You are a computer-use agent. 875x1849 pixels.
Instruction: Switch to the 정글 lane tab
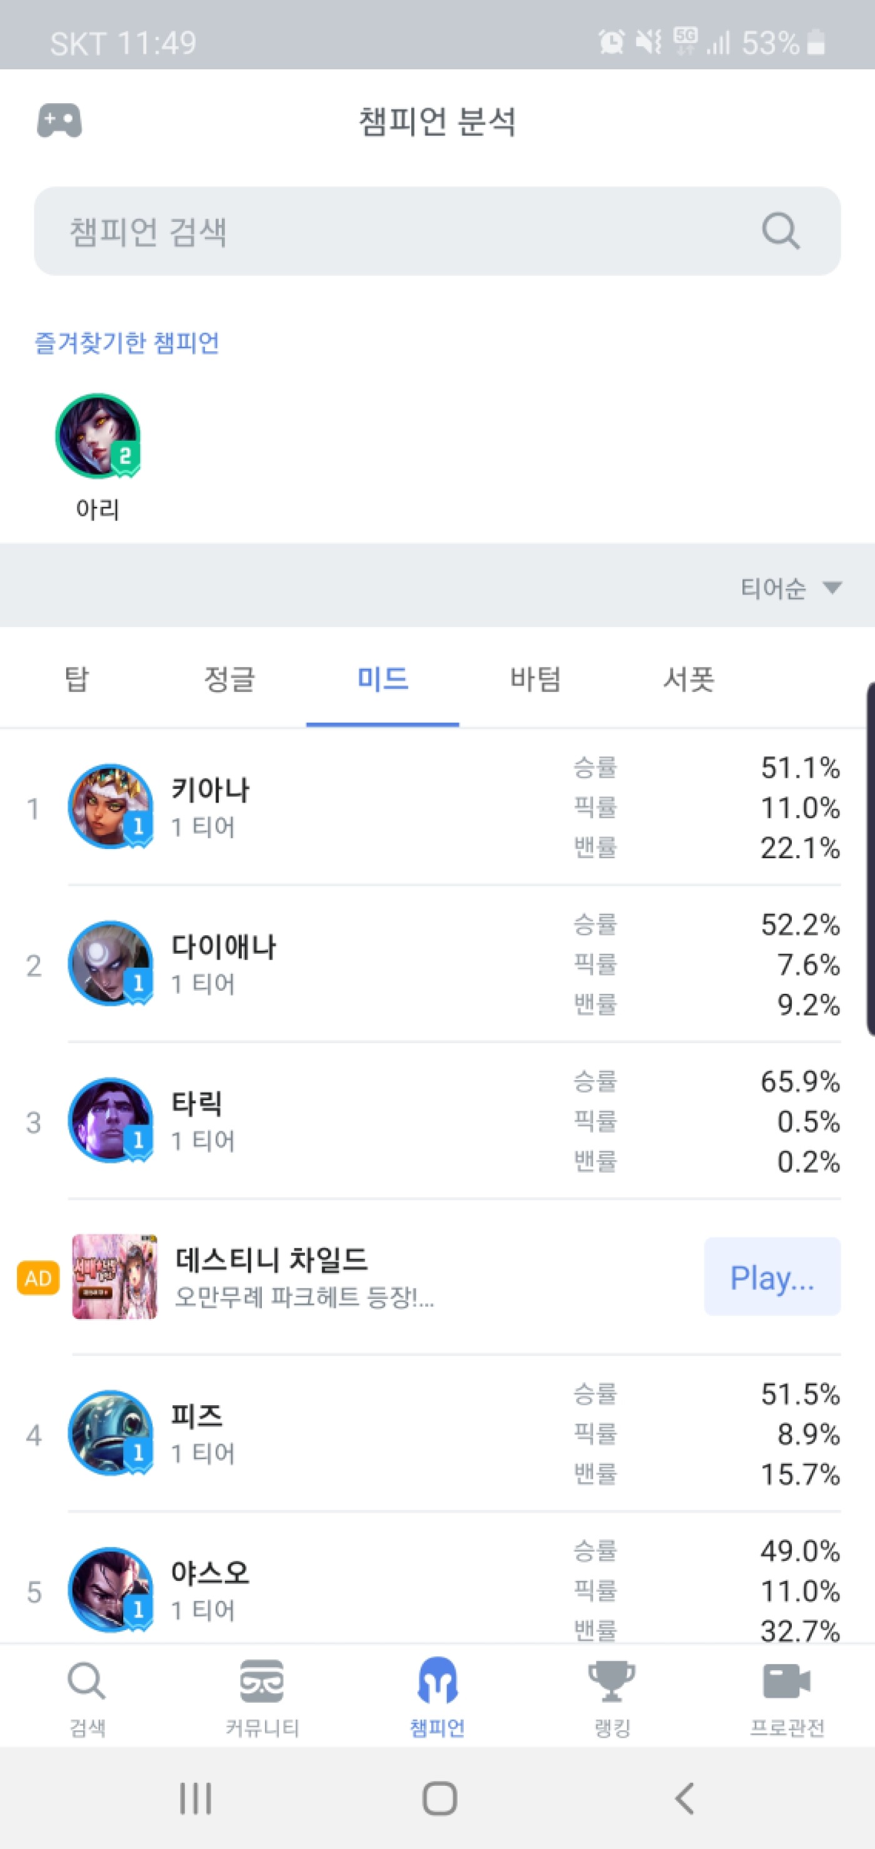pyautogui.click(x=230, y=679)
